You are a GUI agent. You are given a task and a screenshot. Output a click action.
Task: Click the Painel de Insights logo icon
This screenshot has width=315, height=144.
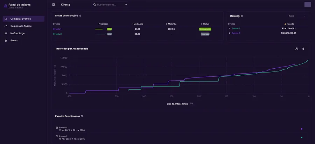pos(5,6)
